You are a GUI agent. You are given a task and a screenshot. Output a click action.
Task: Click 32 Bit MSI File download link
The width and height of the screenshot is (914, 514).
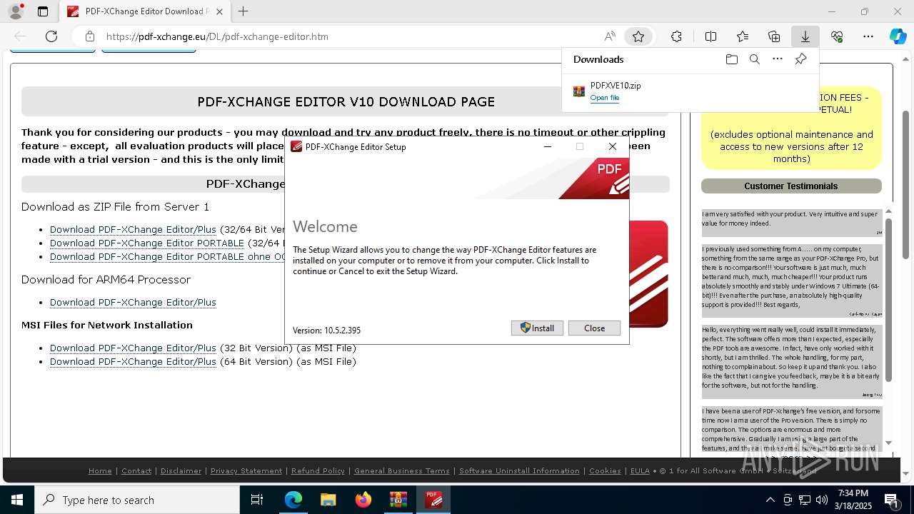[x=133, y=348]
